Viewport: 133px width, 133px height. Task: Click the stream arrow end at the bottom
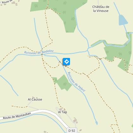coord(97,123)
